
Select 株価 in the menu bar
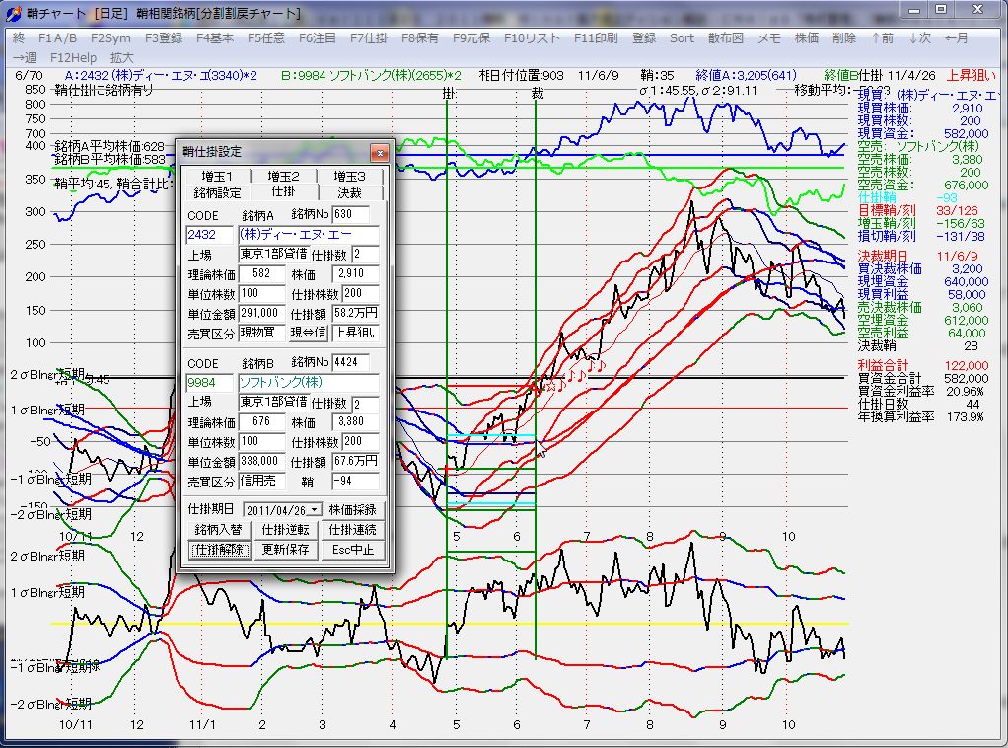point(807,37)
